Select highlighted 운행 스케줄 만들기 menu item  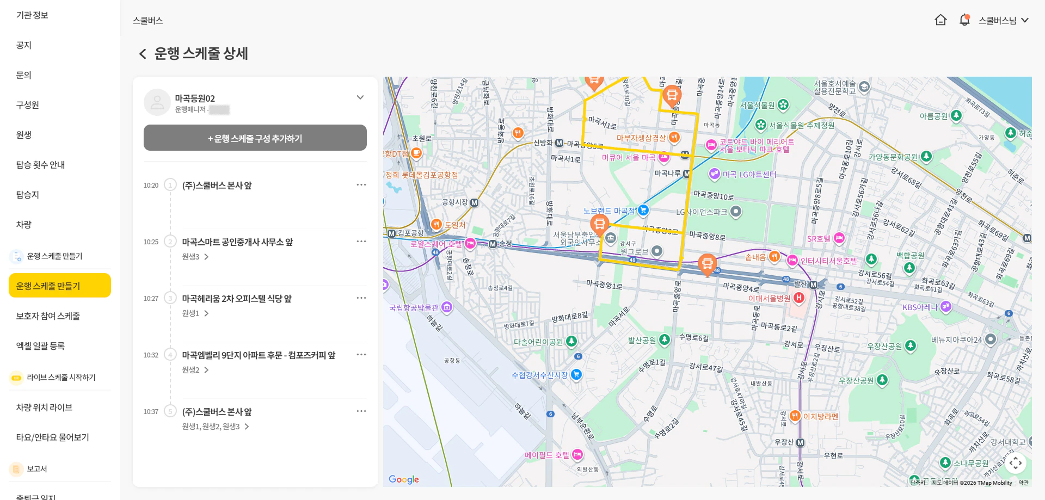(60, 286)
